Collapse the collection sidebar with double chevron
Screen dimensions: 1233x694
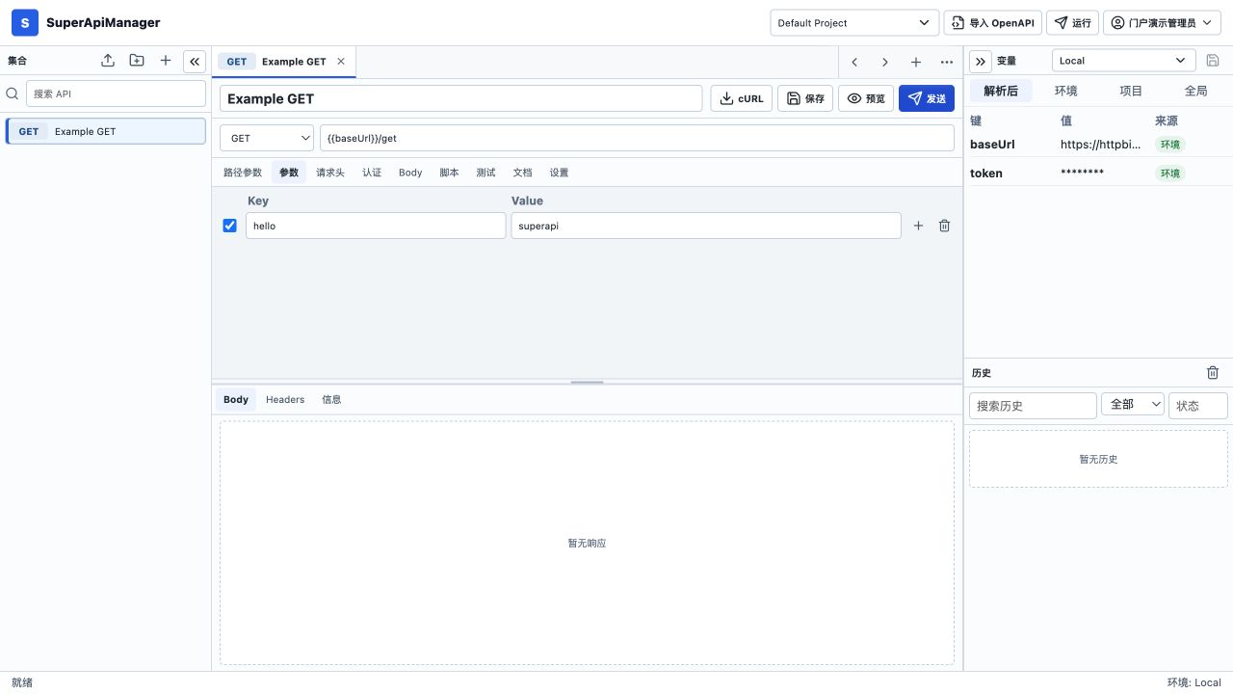click(194, 61)
